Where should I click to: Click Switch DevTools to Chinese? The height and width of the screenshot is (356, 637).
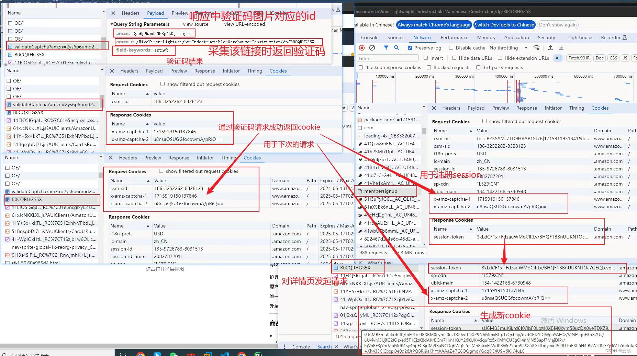[504, 25]
